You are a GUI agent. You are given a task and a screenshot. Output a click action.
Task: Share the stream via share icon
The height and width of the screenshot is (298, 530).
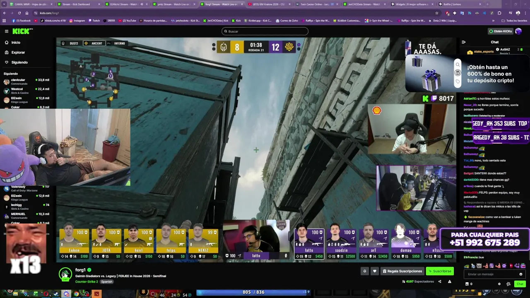coord(440,281)
